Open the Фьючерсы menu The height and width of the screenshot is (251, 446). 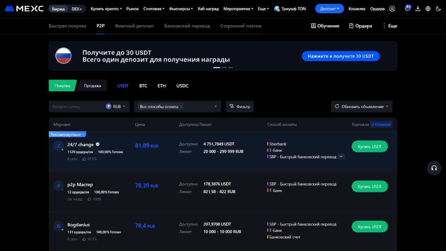click(x=181, y=9)
